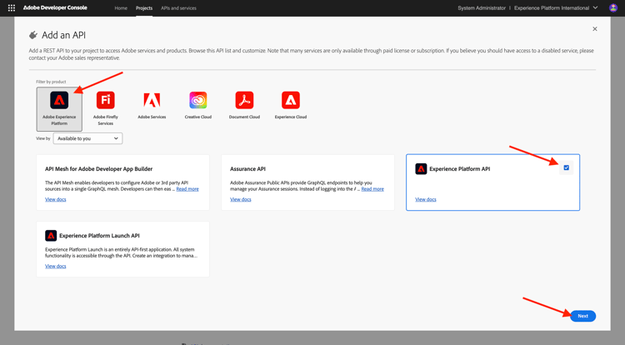Switch to the Projects tab
Screen dimensions: 625x345
click(144, 8)
